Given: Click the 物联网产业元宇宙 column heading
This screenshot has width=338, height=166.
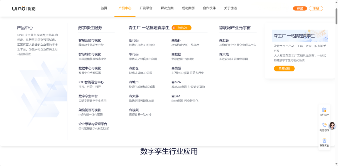Looking at the screenshot, I should click(x=234, y=28).
